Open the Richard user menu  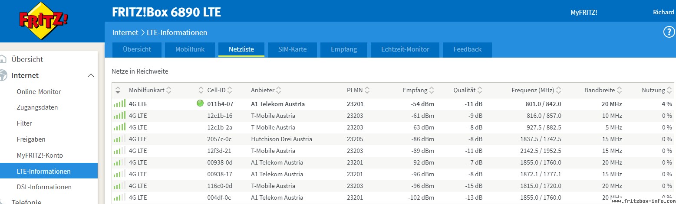[663, 12]
